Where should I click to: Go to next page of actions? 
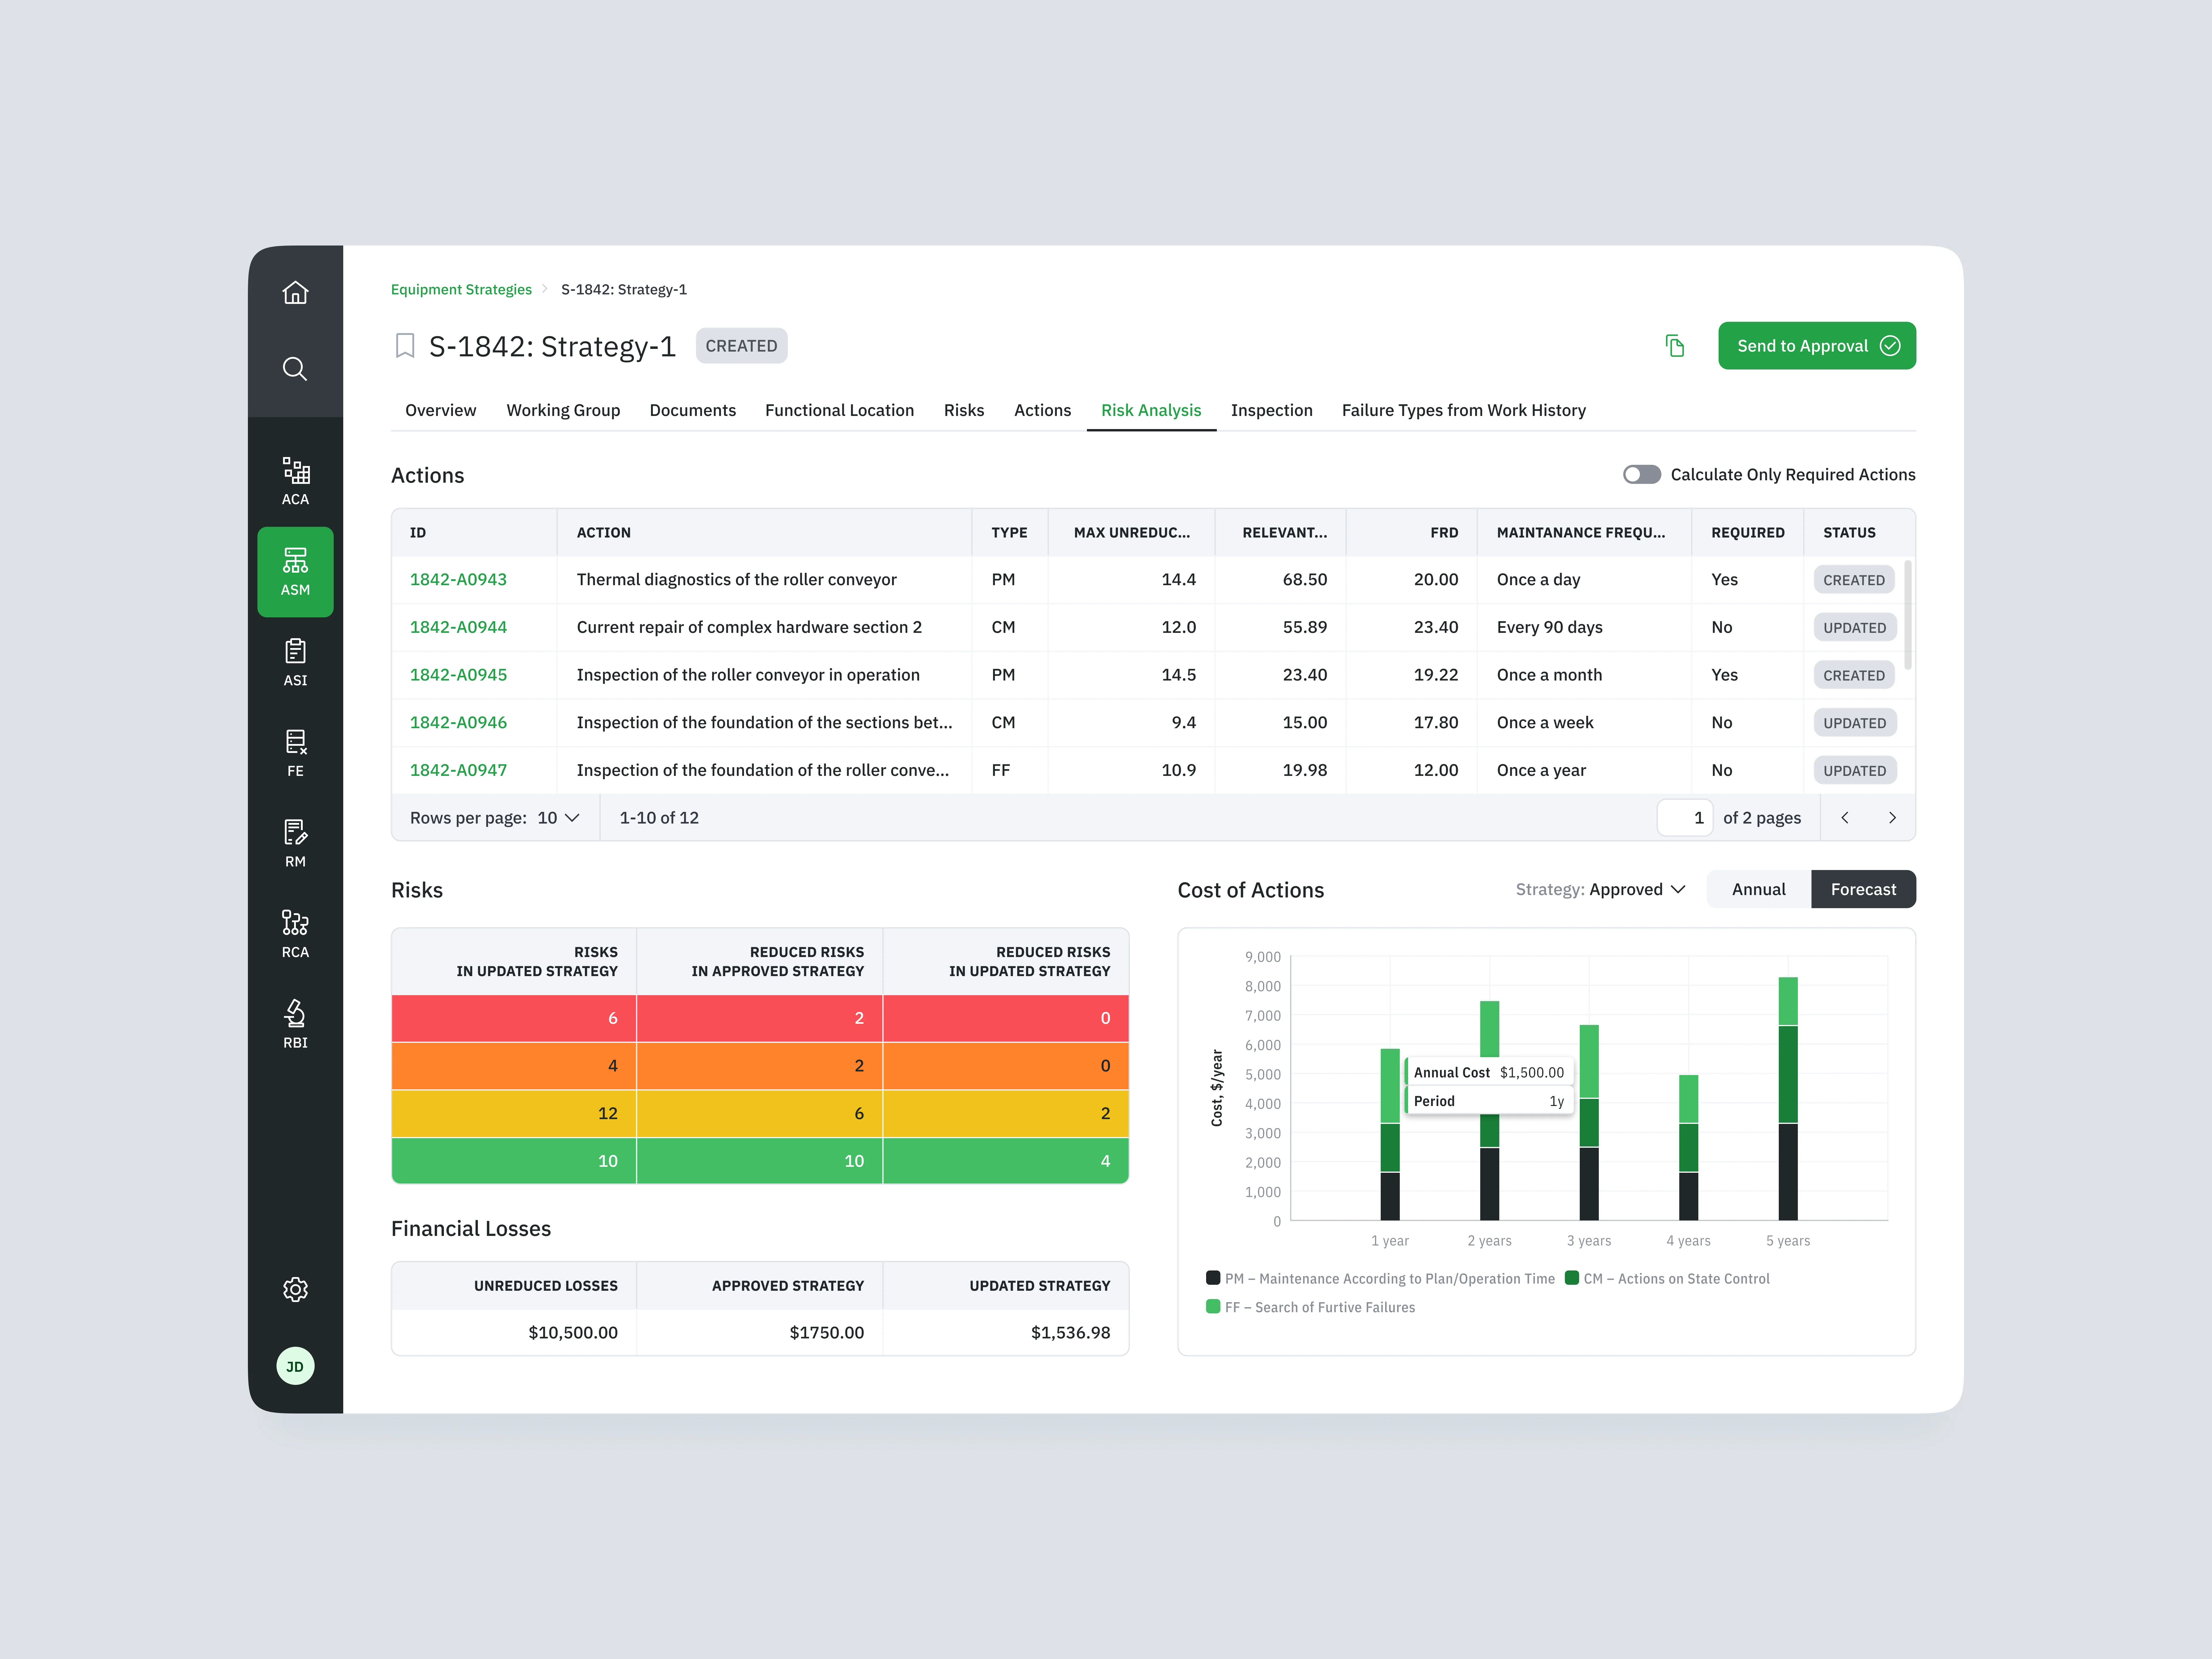[1892, 818]
